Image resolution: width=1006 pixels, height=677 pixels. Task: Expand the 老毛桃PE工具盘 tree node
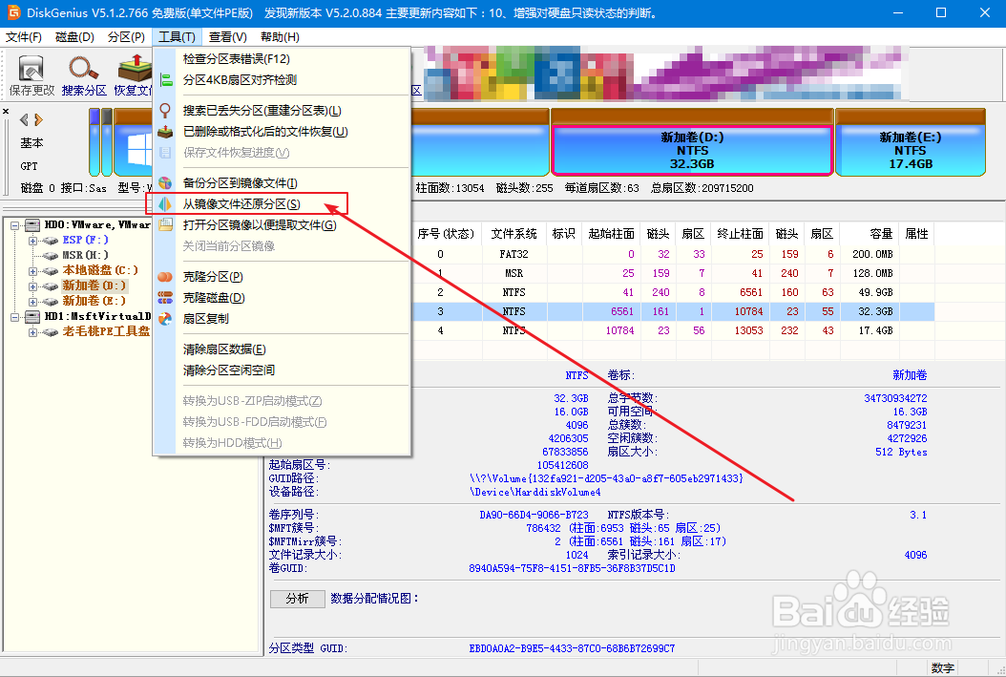[32, 332]
